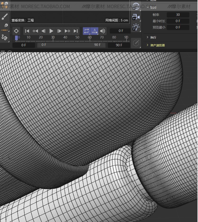Select the freehand Sketch spline tool
This screenshot has width=198, height=222.
pyautogui.click(x=4, y=37)
